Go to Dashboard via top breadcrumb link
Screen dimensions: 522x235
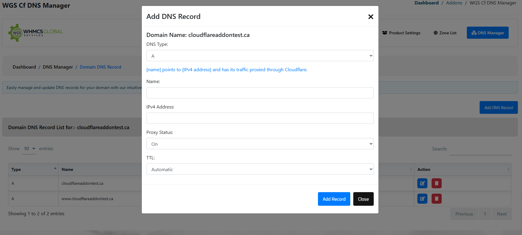[x=426, y=3]
